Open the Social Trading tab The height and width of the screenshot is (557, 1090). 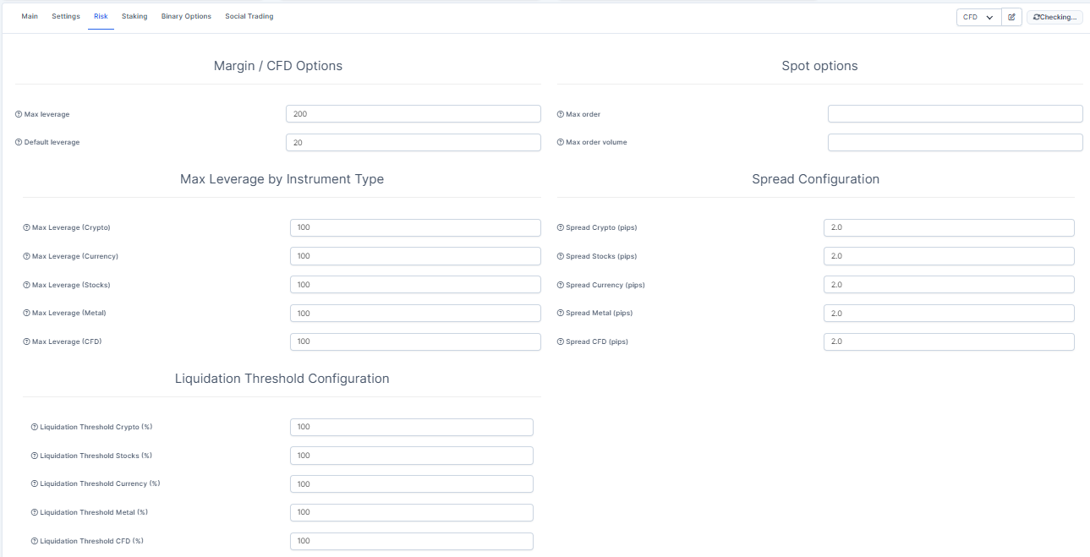click(x=249, y=17)
